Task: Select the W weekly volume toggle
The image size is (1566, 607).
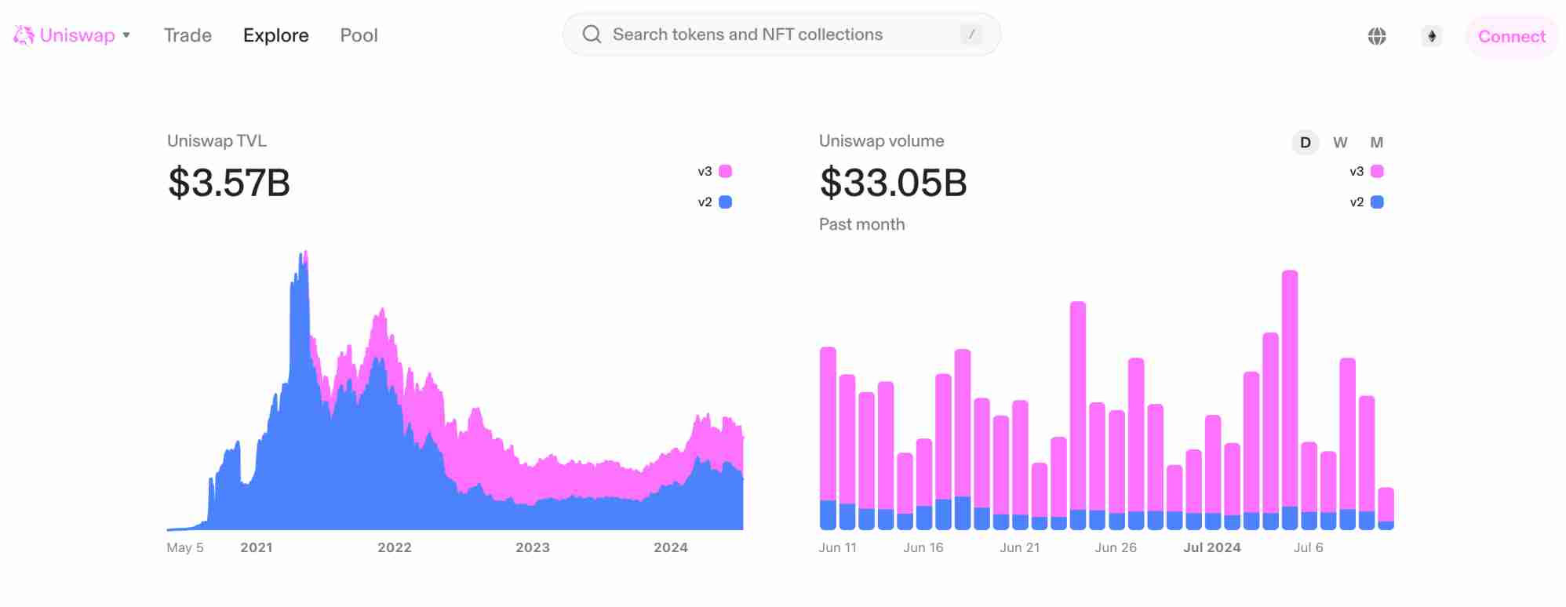Action: tap(1340, 143)
